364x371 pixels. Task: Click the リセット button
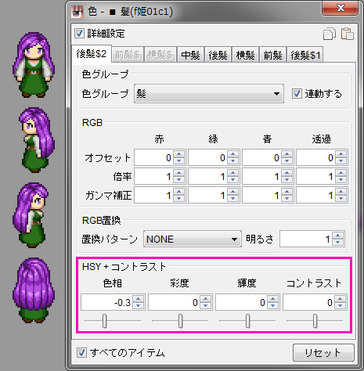[323, 353]
